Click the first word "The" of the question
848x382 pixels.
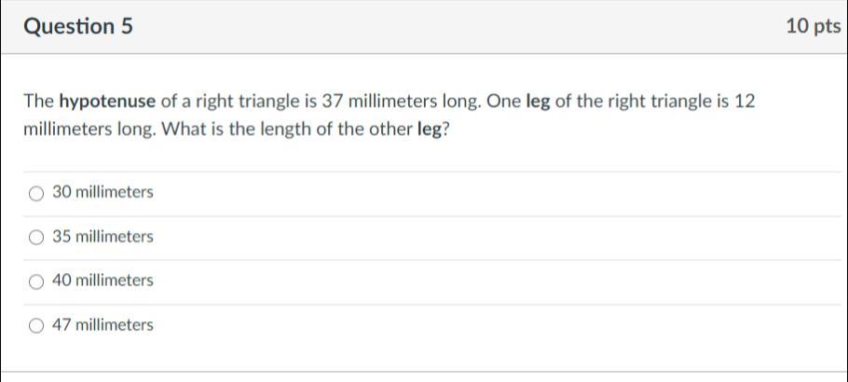[x=39, y=102]
